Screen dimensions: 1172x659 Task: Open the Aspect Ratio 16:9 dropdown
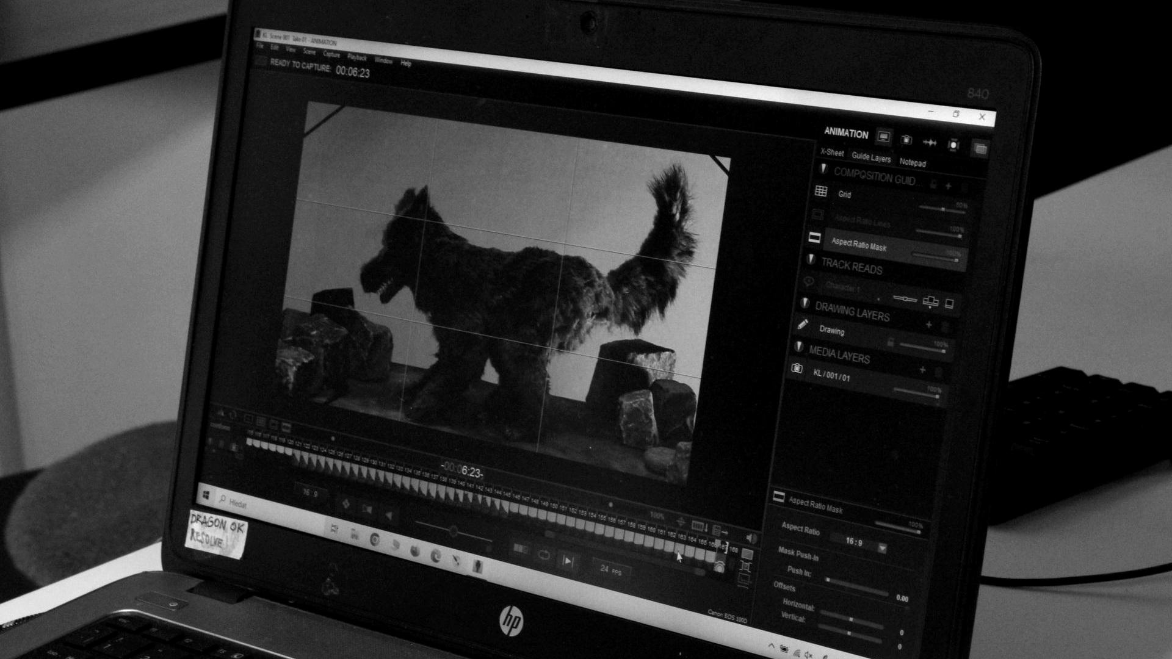[882, 549]
